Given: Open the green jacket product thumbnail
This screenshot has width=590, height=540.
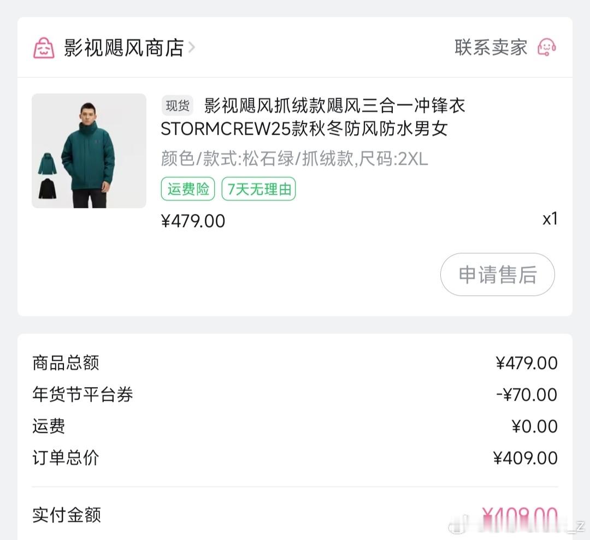Looking at the screenshot, I should click(89, 151).
